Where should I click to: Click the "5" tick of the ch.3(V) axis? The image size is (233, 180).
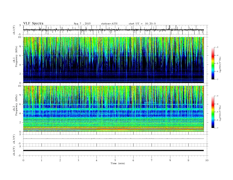click(x=20, y=134)
